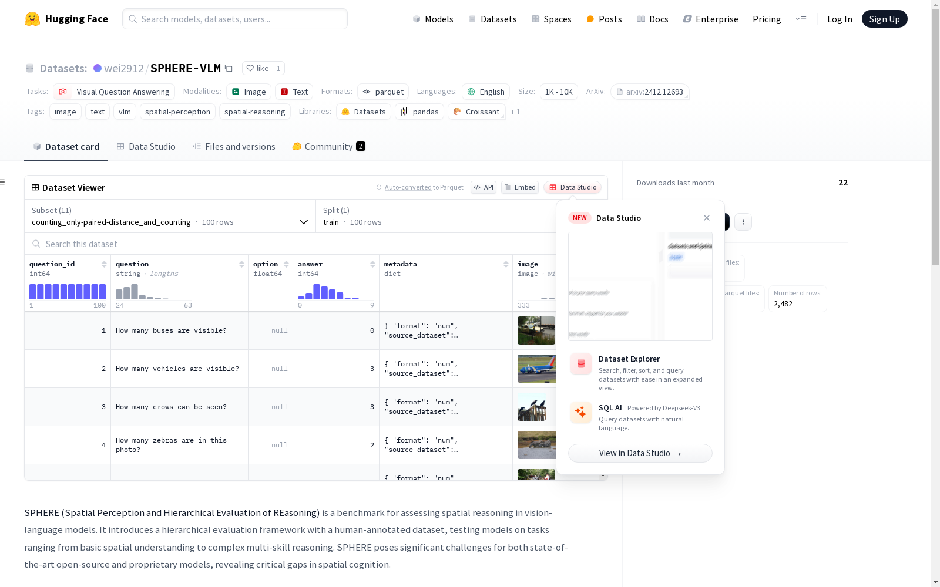The width and height of the screenshot is (940, 587).
Task: Open the Dataset card tab
Action: [x=66, y=147]
